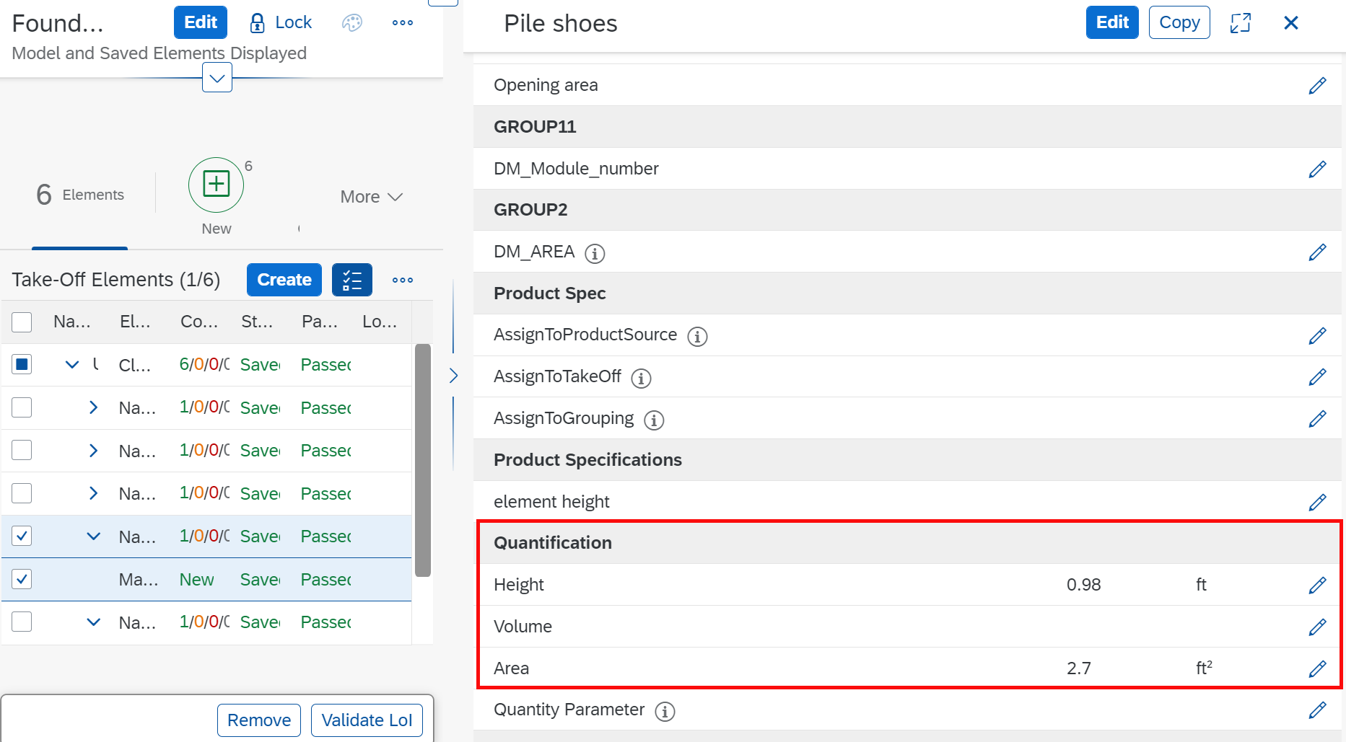Close the Pile shoes detail panel
Image resolution: width=1346 pixels, height=742 pixels.
(1291, 23)
